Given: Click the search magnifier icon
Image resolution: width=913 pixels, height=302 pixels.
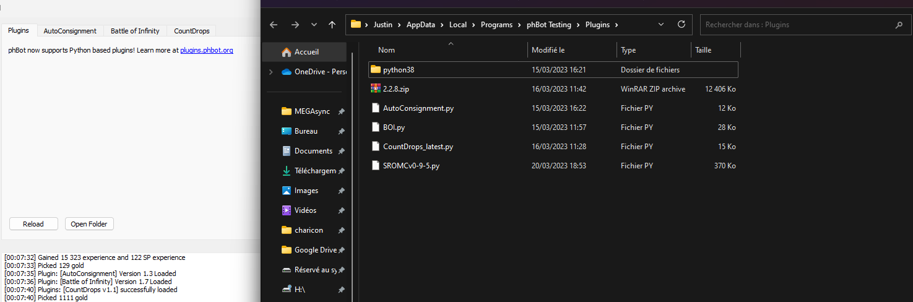Looking at the screenshot, I should point(899,25).
